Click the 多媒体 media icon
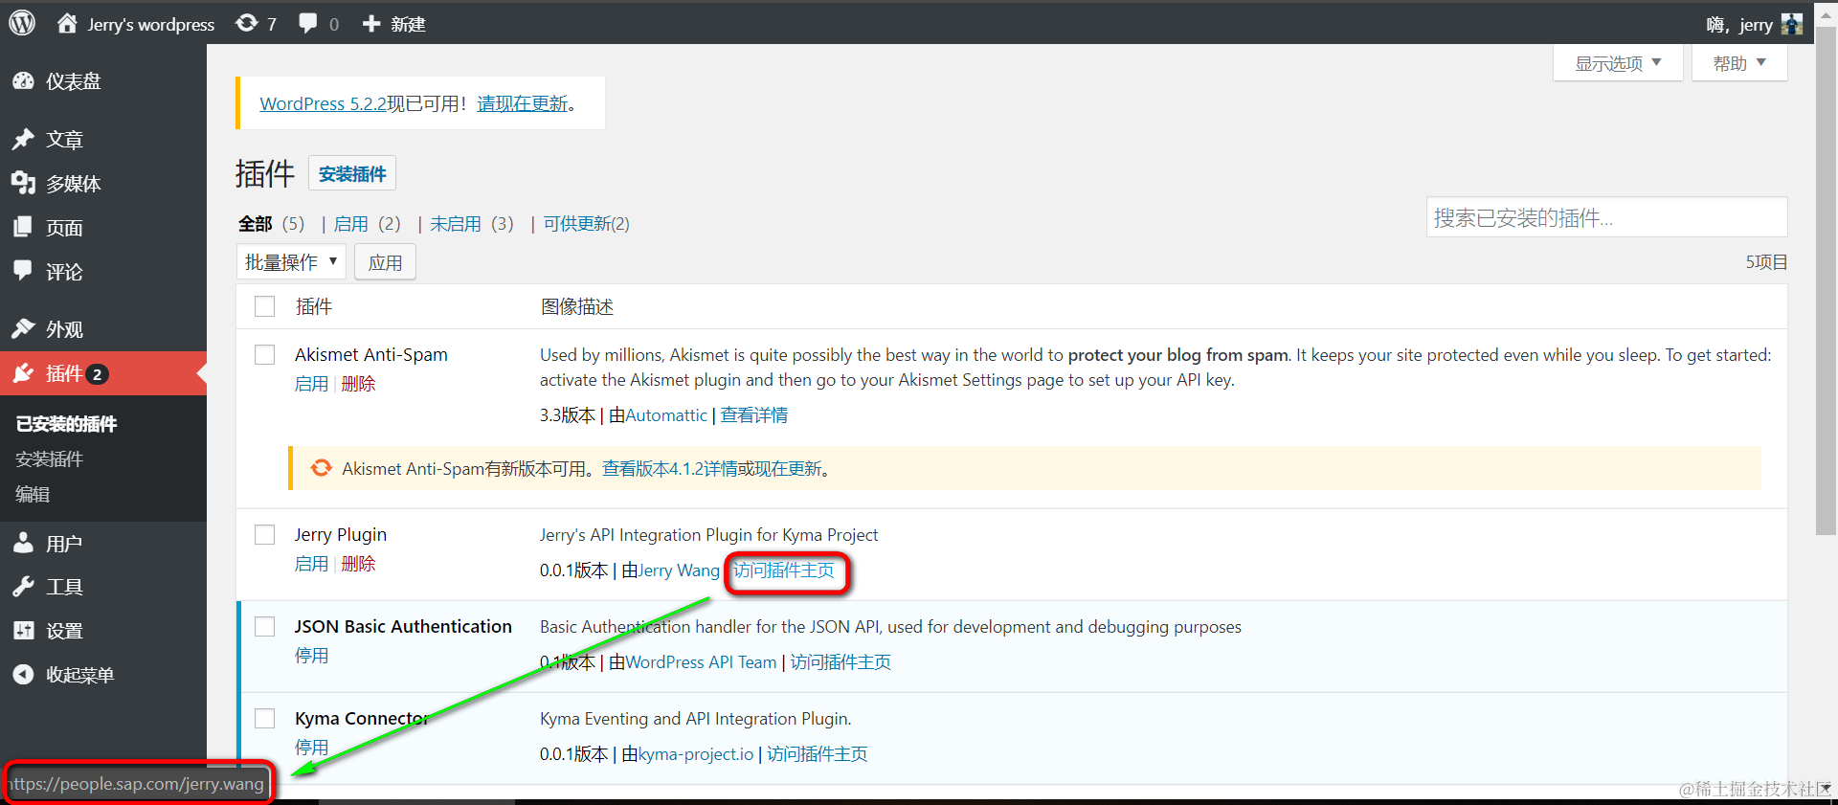Image resolution: width=1838 pixels, height=805 pixels. pos(23,183)
